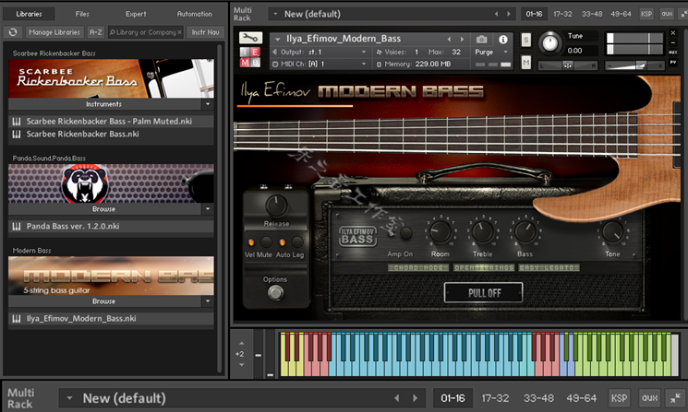
Task: Click previous multi arrow in top Multi Rack header
Action: 496,14
